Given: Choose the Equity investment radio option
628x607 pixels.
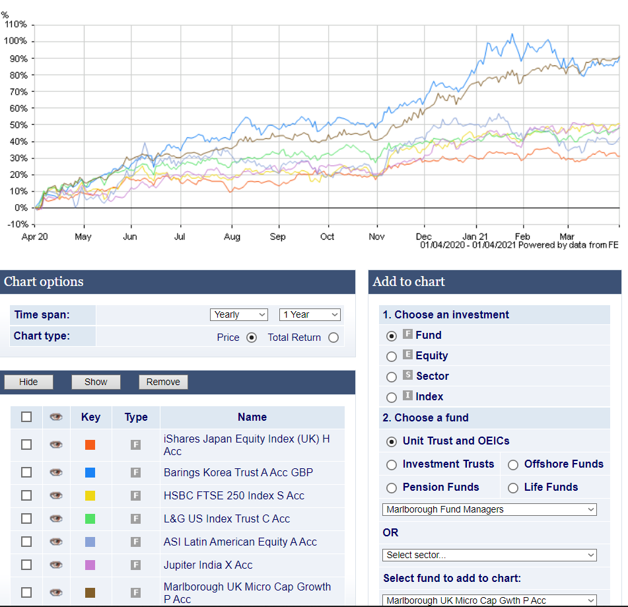Looking at the screenshot, I should 392,356.
